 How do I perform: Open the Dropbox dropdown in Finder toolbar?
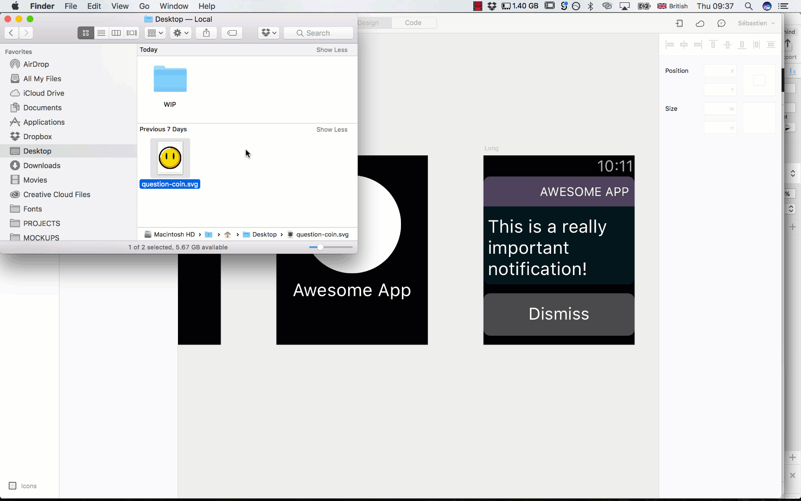(269, 33)
